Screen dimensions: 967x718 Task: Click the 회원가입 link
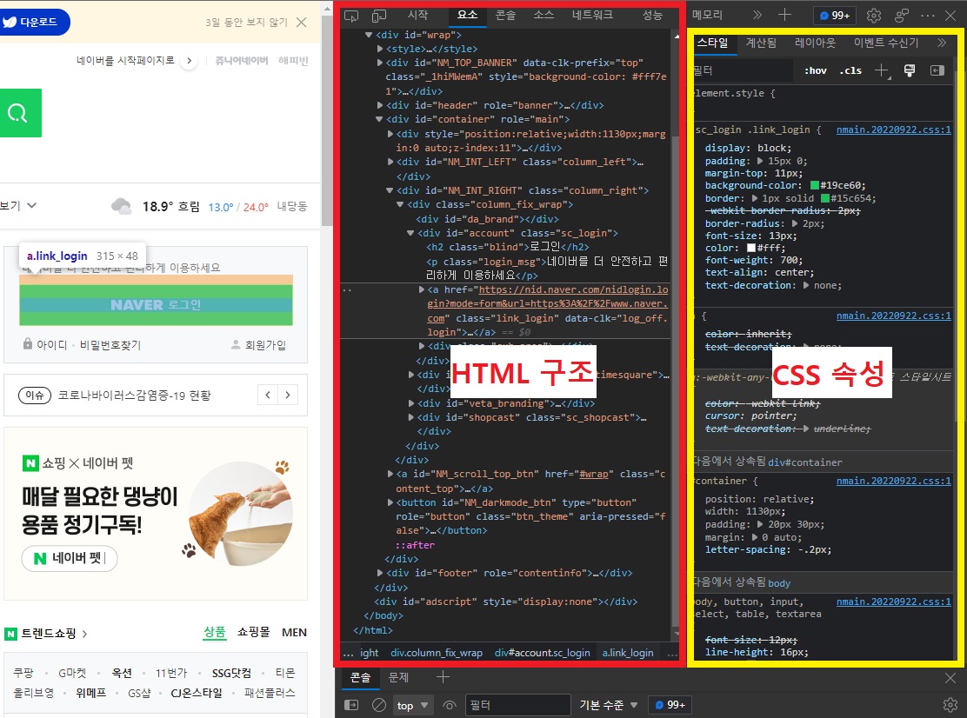click(x=259, y=345)
